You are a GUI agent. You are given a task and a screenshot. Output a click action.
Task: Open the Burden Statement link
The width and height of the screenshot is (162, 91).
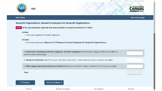63,89
